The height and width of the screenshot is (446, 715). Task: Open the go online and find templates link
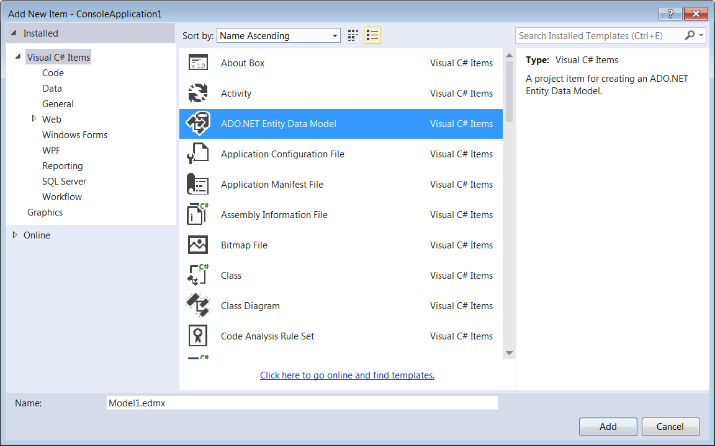[347, 375]
